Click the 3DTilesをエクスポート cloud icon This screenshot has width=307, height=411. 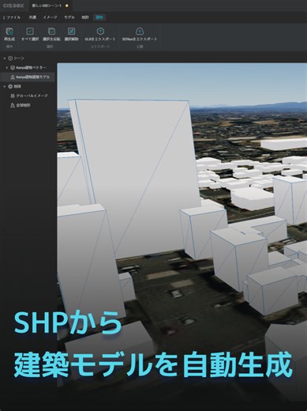[x=140, y=32]
